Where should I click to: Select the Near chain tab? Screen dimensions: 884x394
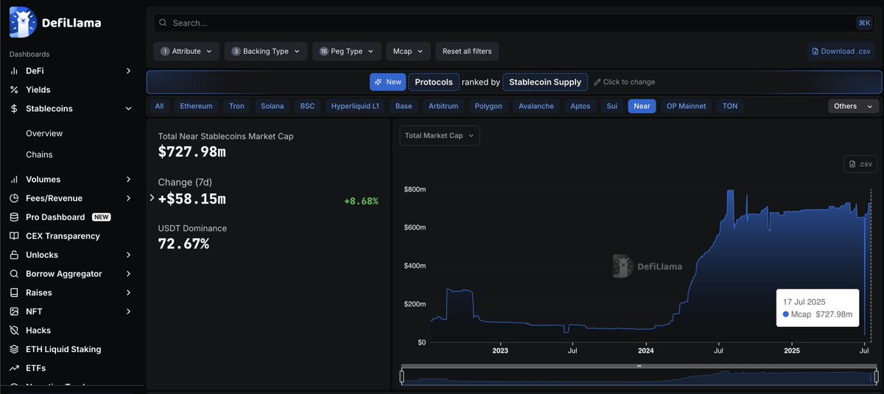coord(642,106)
